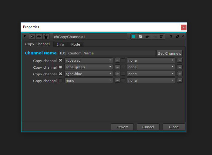Click the wrench icon in the node header
This screenshot has height=155, width=212.
coord(46,36)
